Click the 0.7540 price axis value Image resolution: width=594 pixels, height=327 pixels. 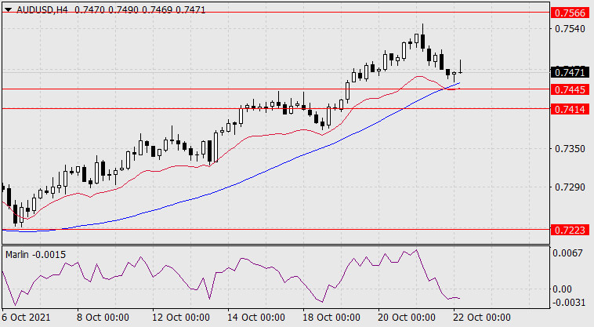pyautogui.click(x=570, y=29)
